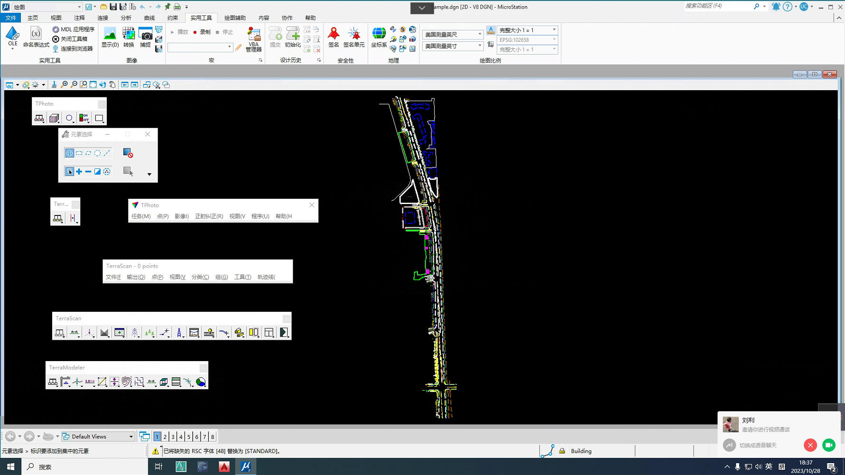Screen dimensions: 845x475
Task: Click the 连接到浏览器 button
Action: (x=73, y=48)
